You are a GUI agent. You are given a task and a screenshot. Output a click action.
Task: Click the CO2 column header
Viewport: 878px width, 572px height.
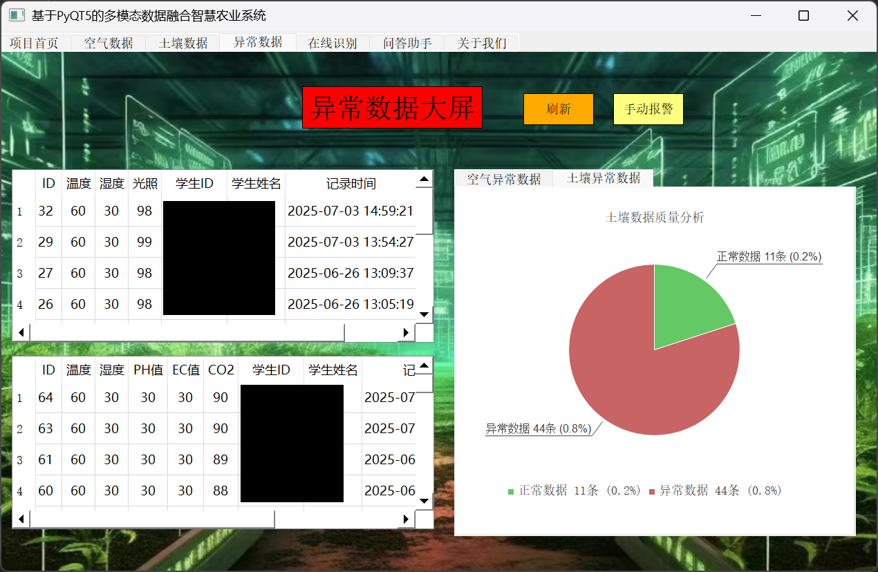(221, 370)
